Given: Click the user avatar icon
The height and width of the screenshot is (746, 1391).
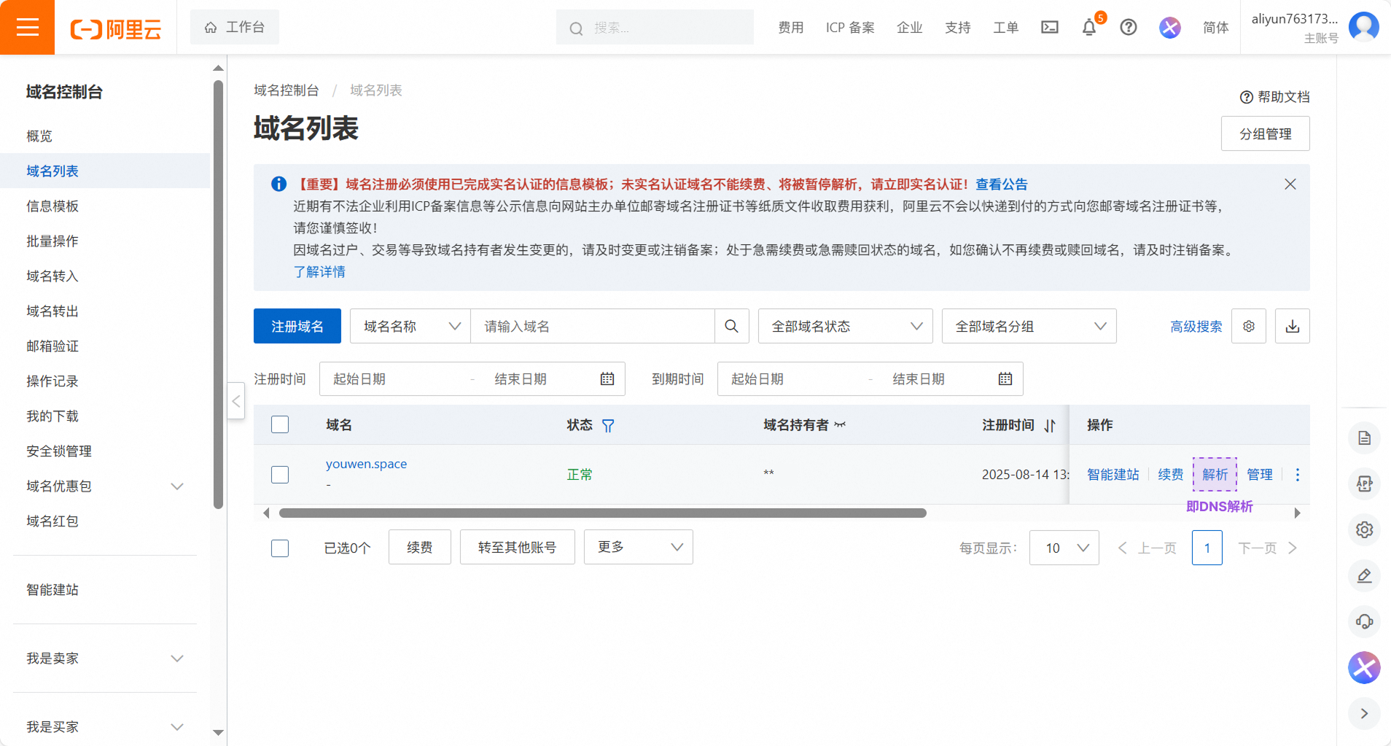Looking at the screenshot, I should click(x=1364, y=27).
